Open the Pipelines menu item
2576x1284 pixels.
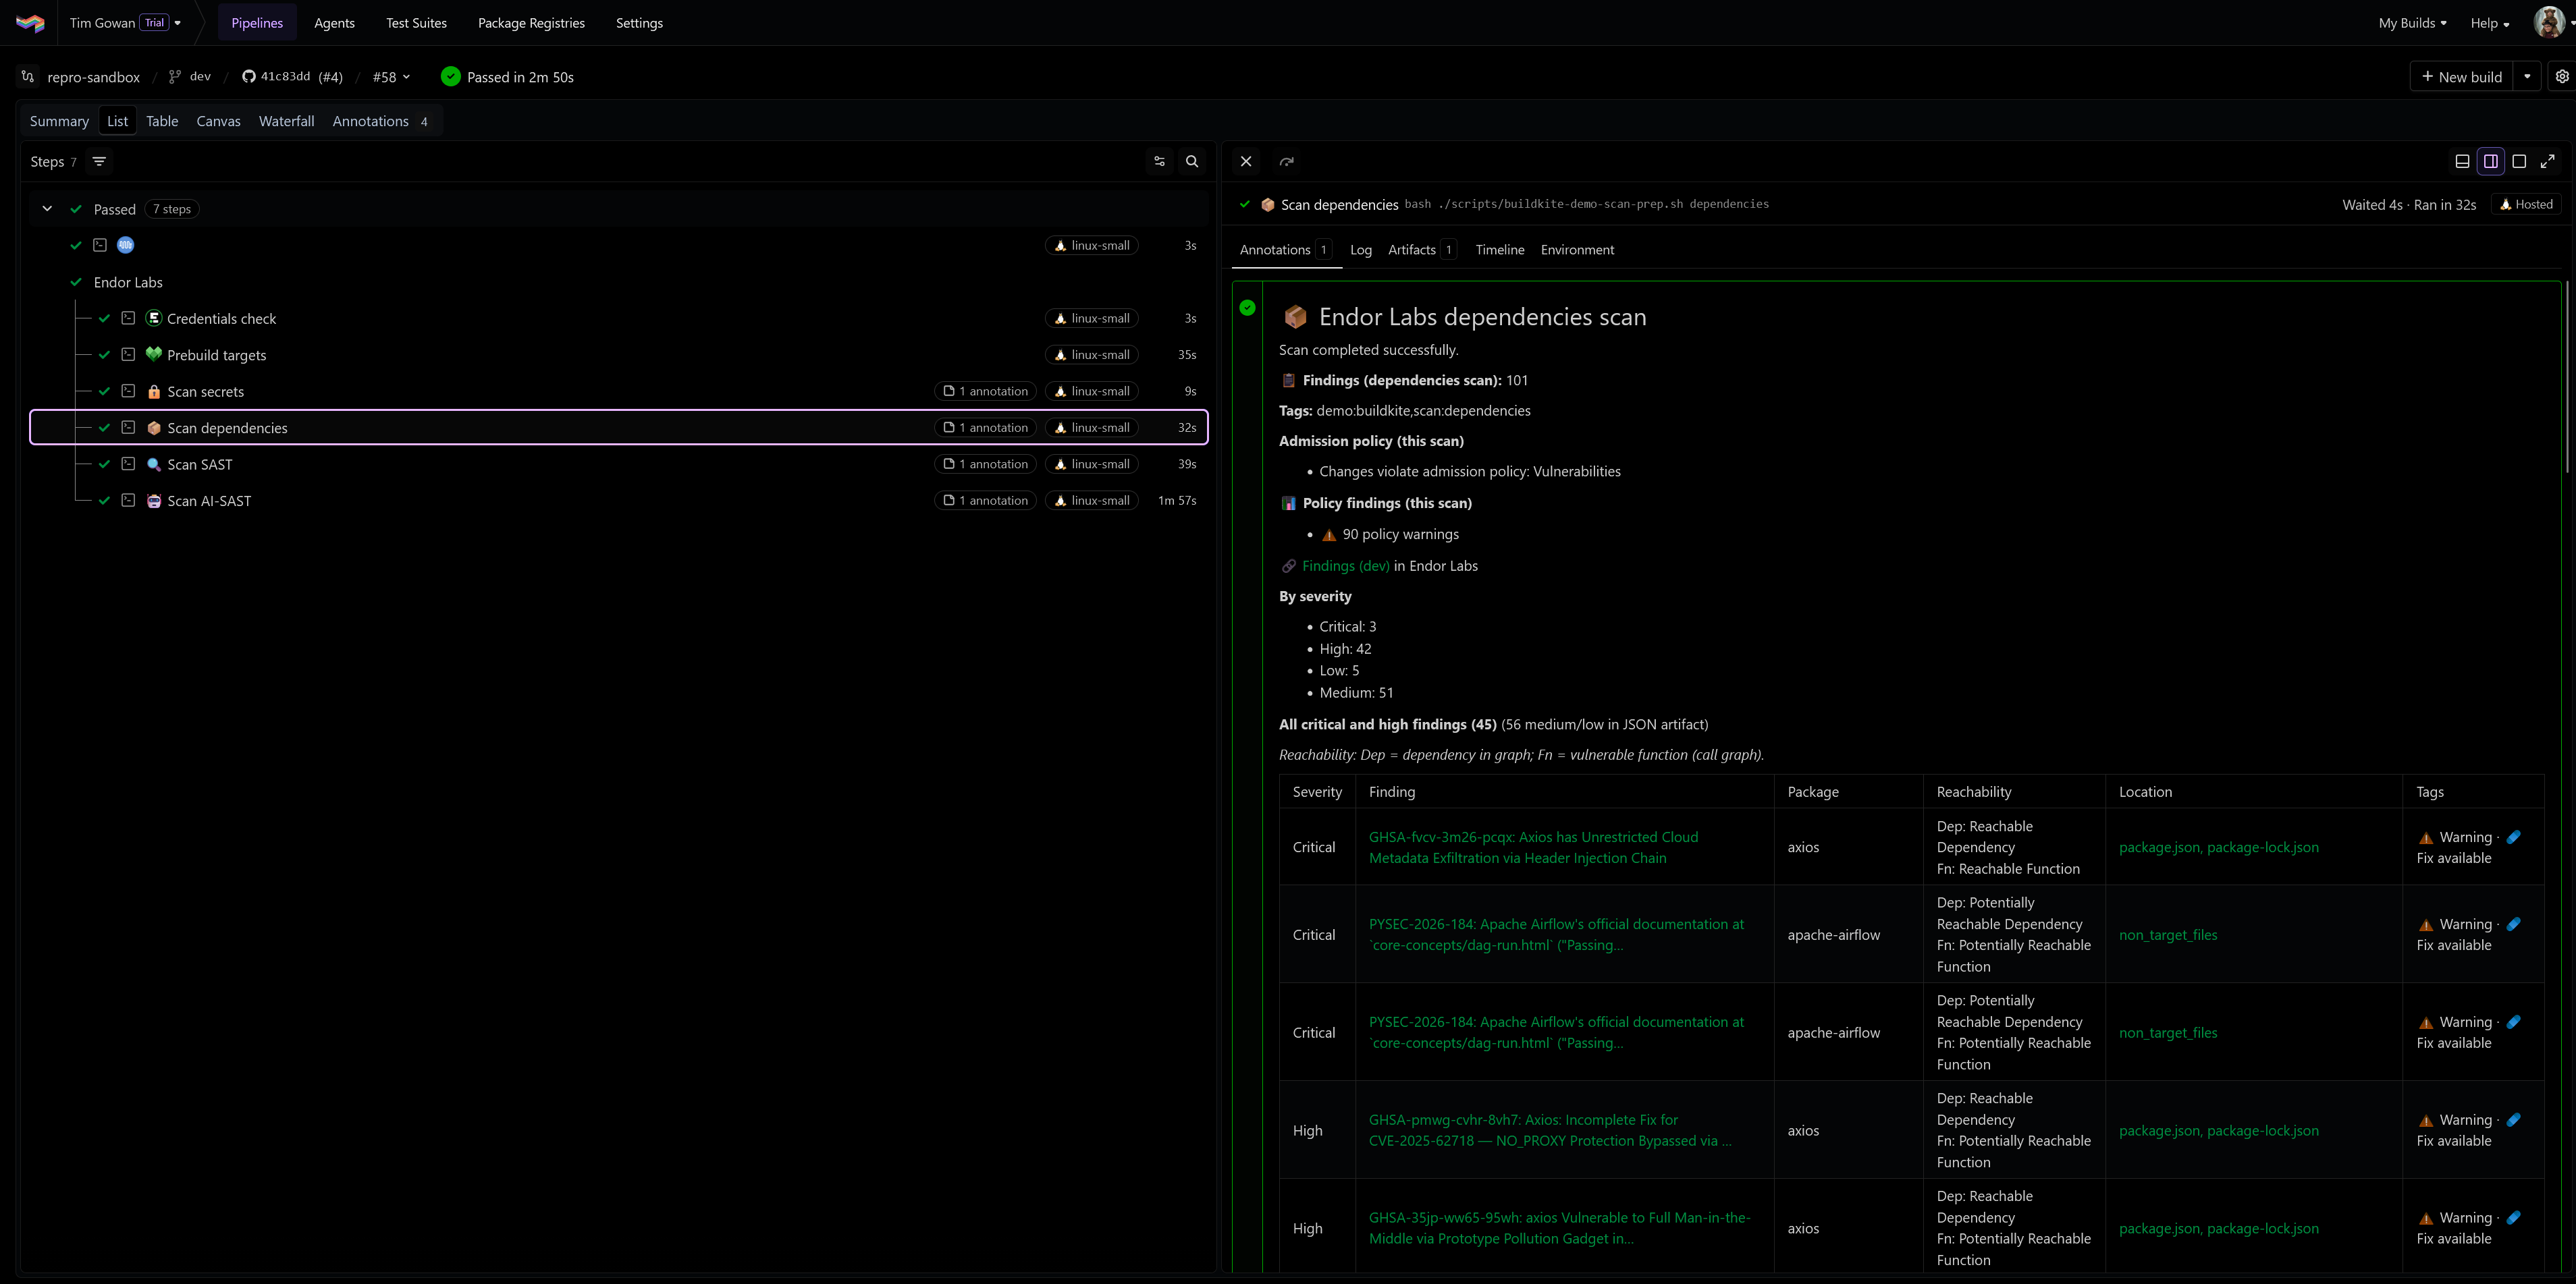[257, 23]
